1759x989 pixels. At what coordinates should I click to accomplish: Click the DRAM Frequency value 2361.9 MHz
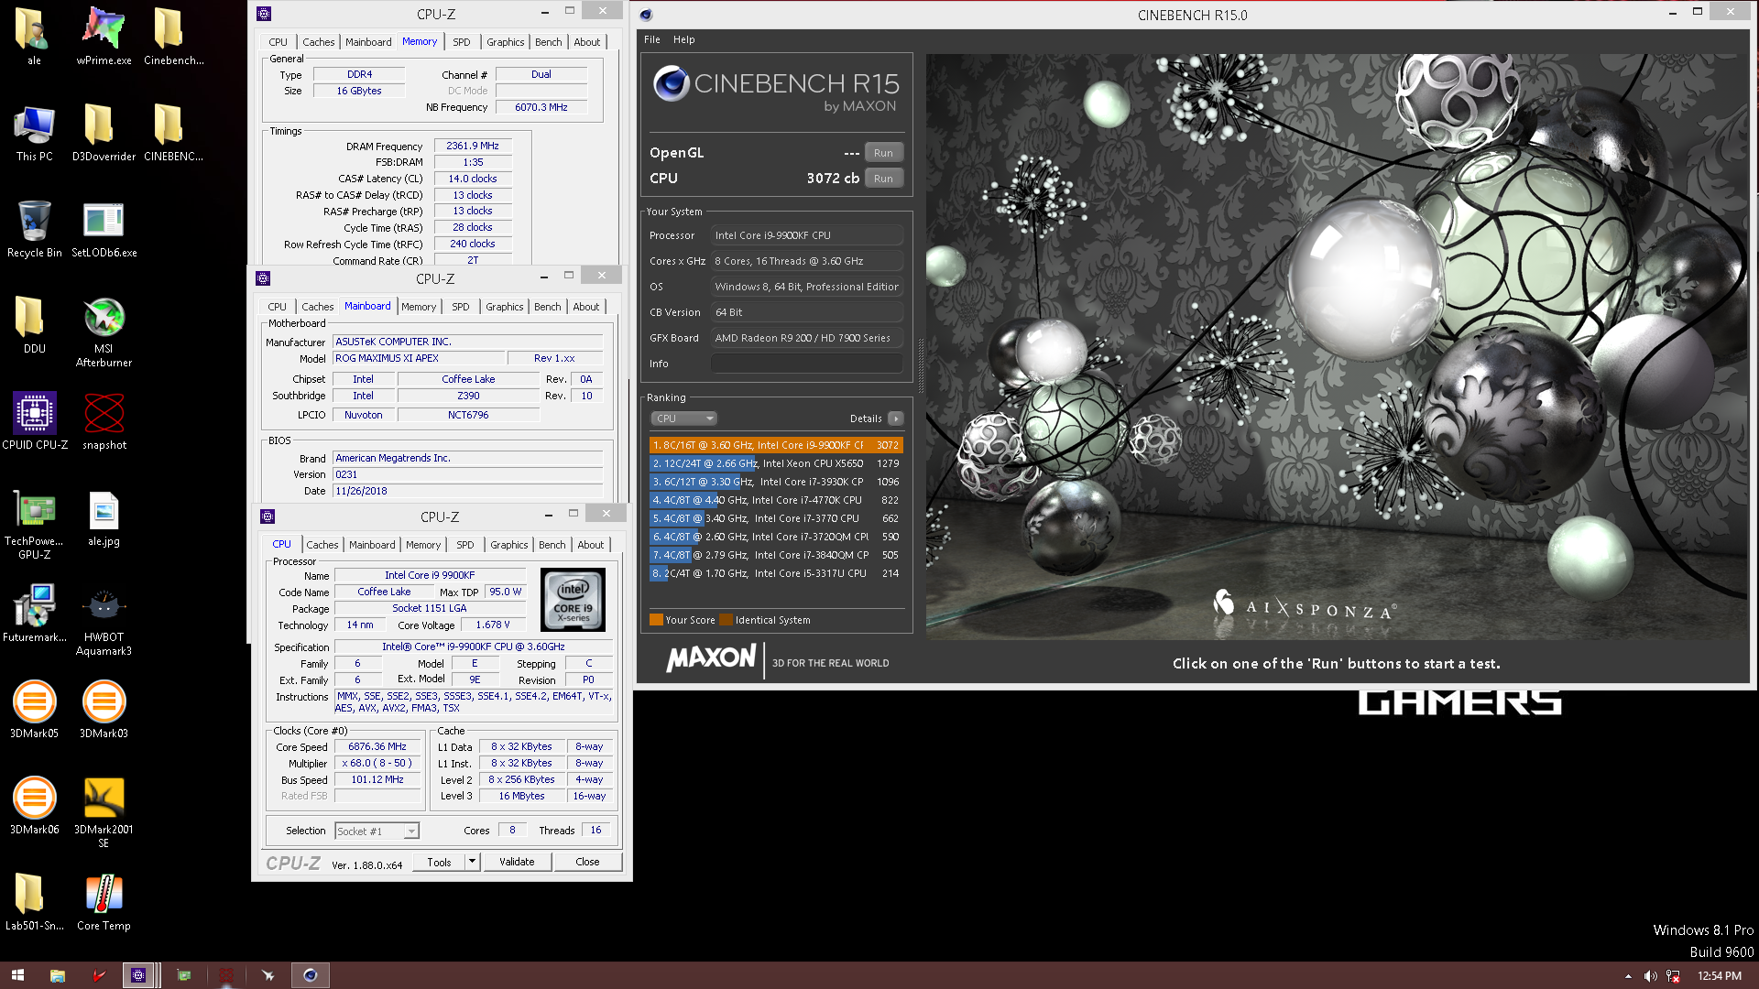(473, 146)
